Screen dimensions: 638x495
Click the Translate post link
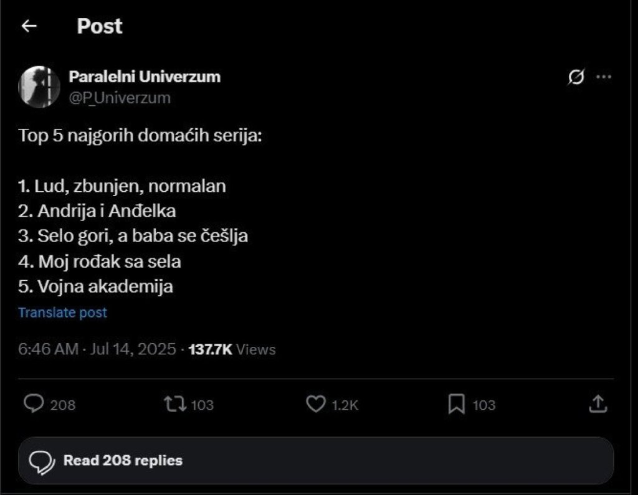point(62,313)
